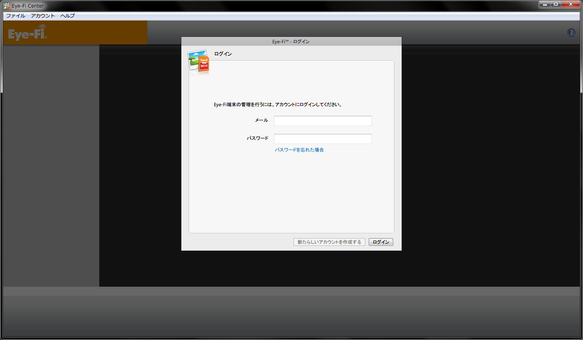Focus the パスワード input field

tap(323, 139)
